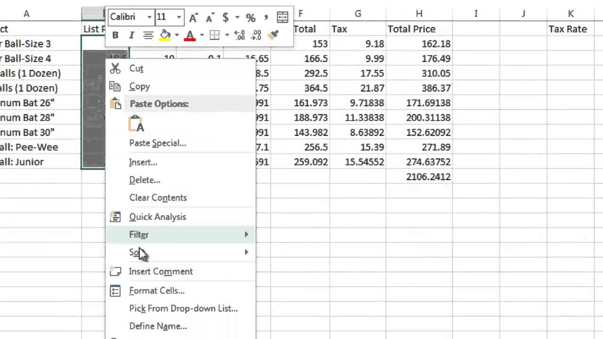603x339 pixels.
Task: Open the Calibri font name dropdown
Action: [149, 17]
